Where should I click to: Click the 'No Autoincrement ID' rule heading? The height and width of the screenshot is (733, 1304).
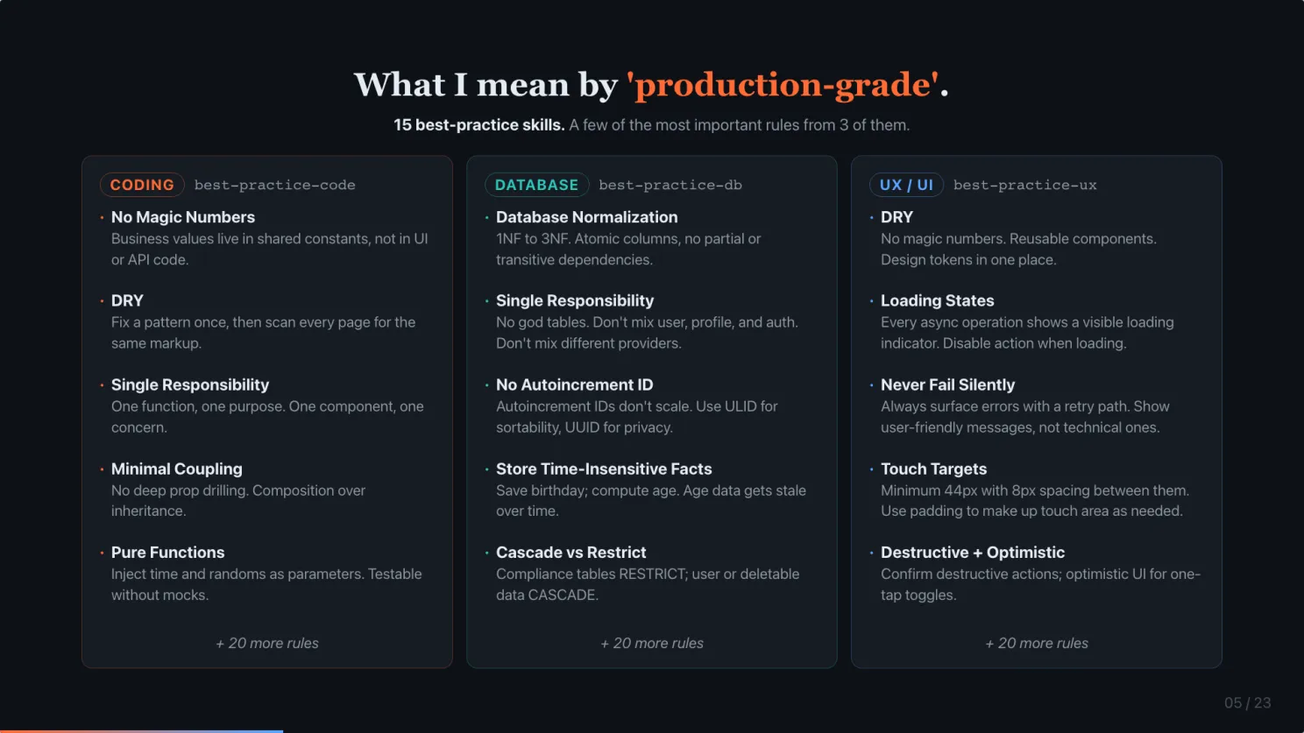coord(575,385)
